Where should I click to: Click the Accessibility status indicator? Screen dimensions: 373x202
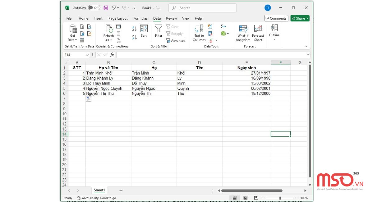(97, 198)
